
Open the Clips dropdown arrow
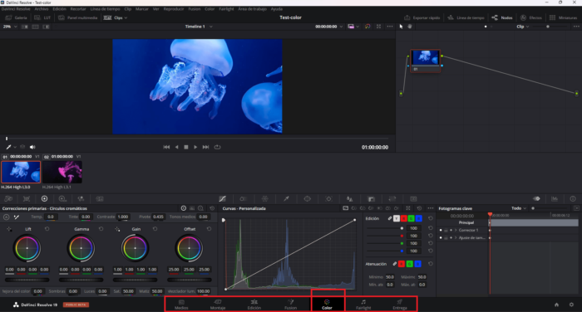point(126,17)
